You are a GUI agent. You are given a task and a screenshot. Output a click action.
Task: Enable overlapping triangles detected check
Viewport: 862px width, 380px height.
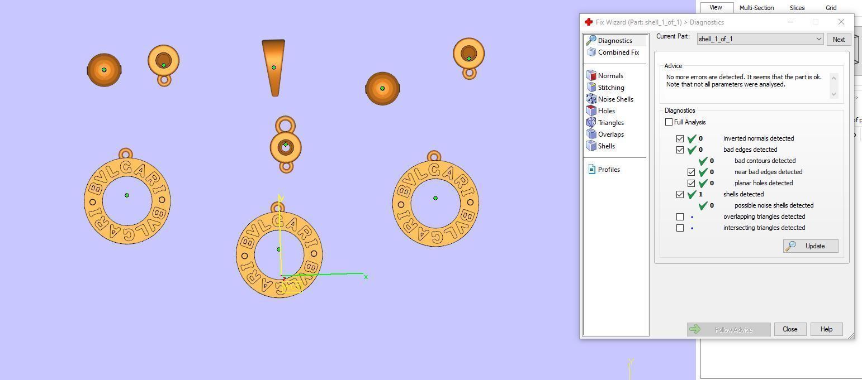click(680, 217)
